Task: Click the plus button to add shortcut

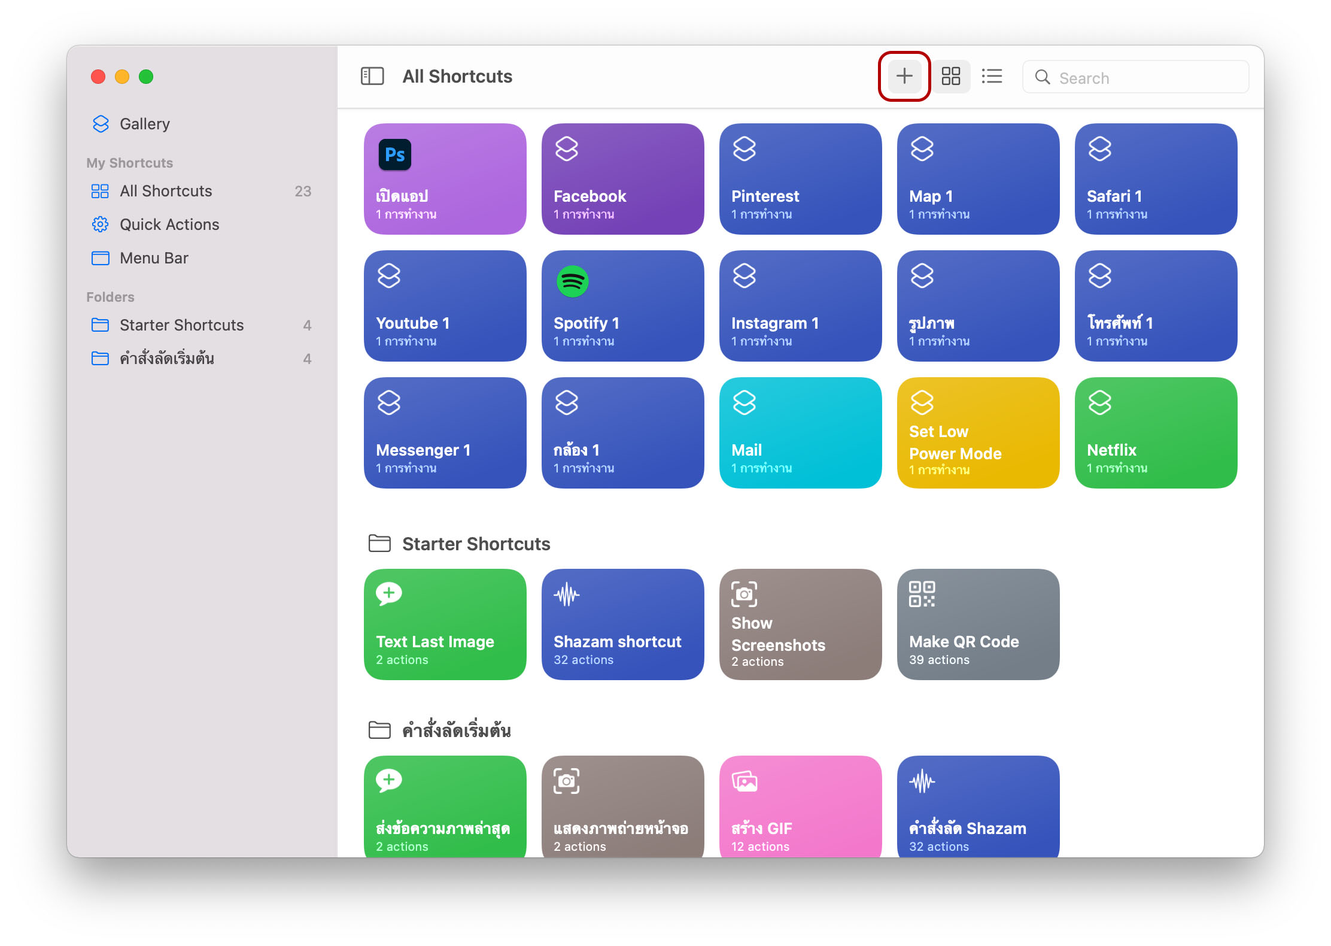Action: point(904,77)
